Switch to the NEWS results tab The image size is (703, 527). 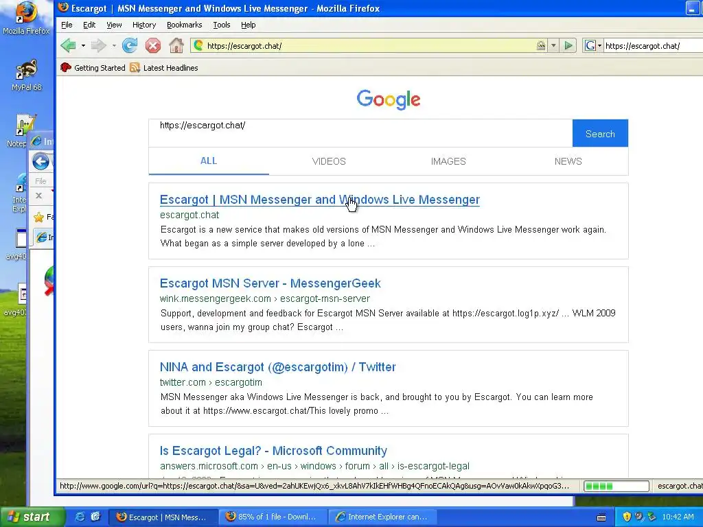tap(568, 161)
